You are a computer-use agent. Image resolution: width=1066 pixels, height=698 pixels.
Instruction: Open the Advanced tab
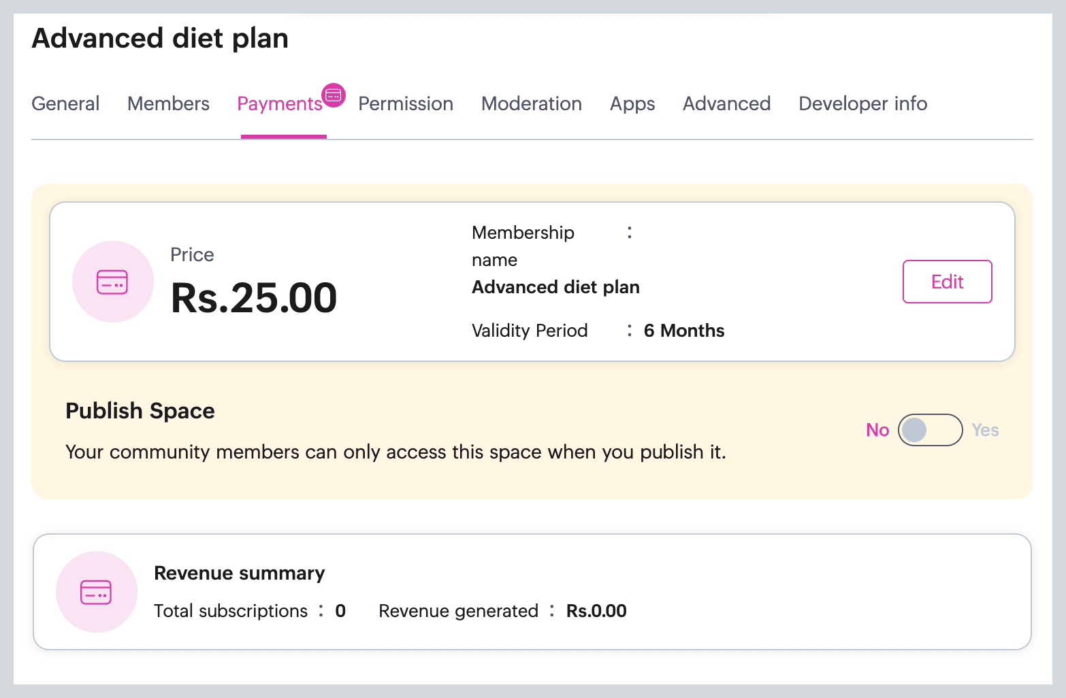click(x=726, y=103)
